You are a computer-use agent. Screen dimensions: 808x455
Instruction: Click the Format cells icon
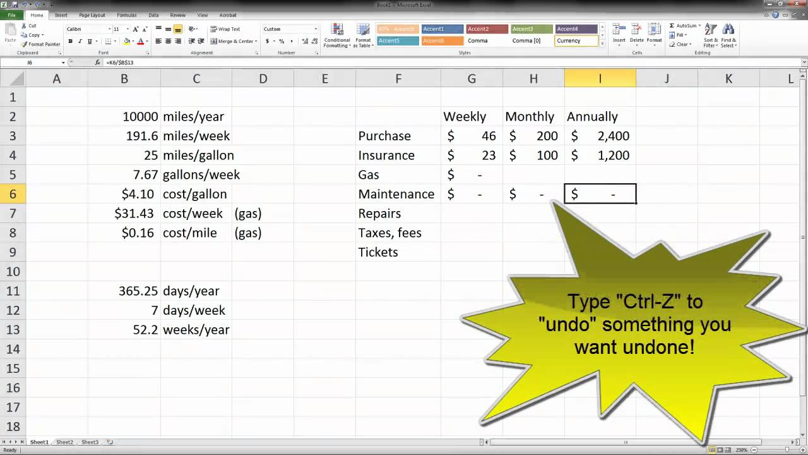654,35
